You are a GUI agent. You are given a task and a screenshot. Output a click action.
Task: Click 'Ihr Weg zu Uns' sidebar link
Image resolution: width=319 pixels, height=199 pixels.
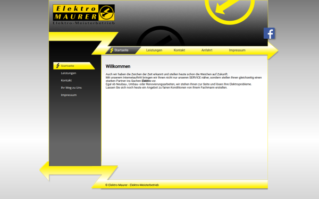tap(71, 88)
